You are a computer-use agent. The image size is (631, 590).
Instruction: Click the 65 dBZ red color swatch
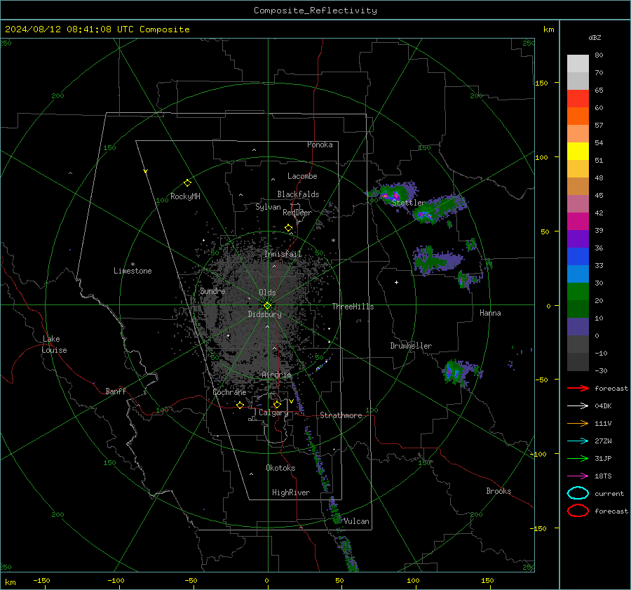point(578,98)
